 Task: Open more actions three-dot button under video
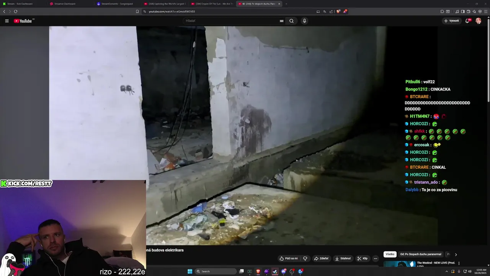click(x=375, y=258)
